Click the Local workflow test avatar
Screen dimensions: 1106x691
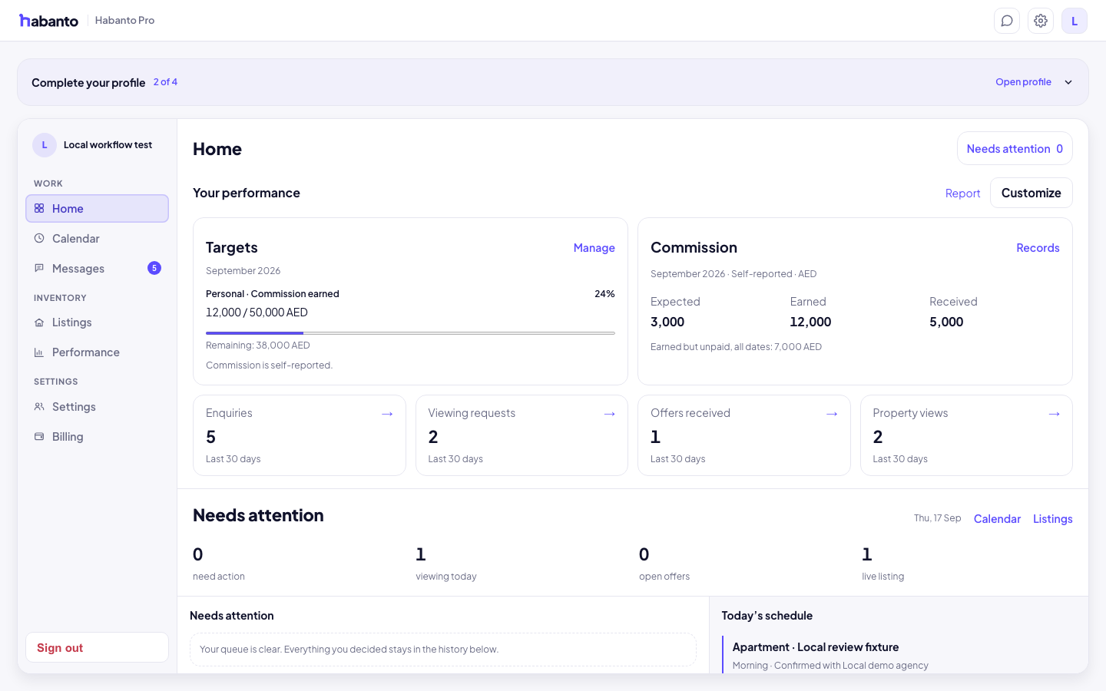tap(45, 145)
